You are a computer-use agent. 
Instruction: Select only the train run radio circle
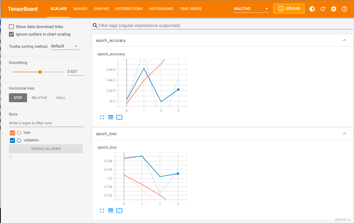pyautogui.click(x=19, y=133)
